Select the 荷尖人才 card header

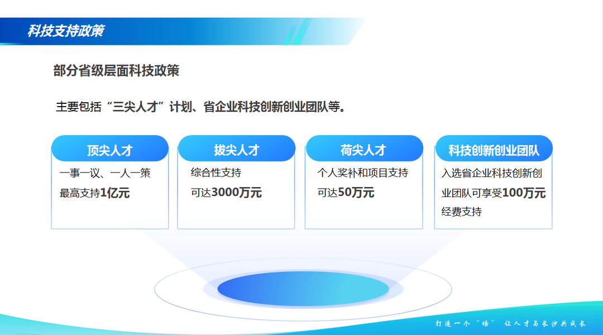[363, 149]
